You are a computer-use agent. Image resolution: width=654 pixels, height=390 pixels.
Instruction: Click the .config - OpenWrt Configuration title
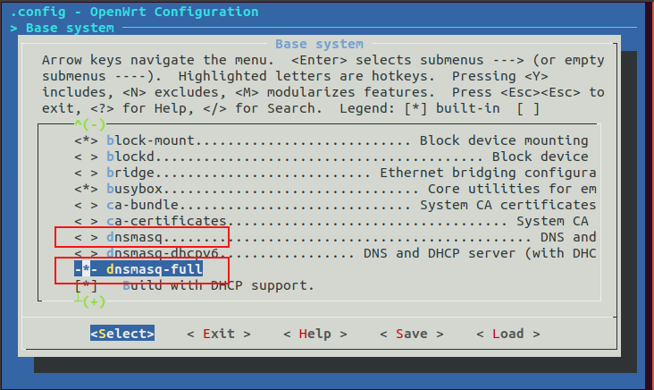tap(134, 12)
